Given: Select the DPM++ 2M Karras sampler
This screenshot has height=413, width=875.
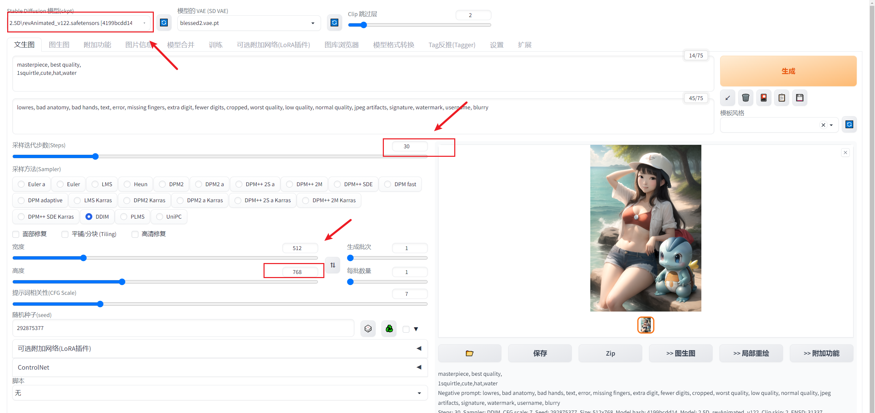Looking at the screenshot, I should [x=329, y=200].
